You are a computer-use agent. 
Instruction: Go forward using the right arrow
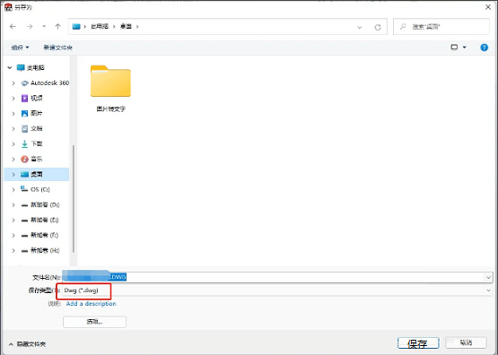coord(30,27)
